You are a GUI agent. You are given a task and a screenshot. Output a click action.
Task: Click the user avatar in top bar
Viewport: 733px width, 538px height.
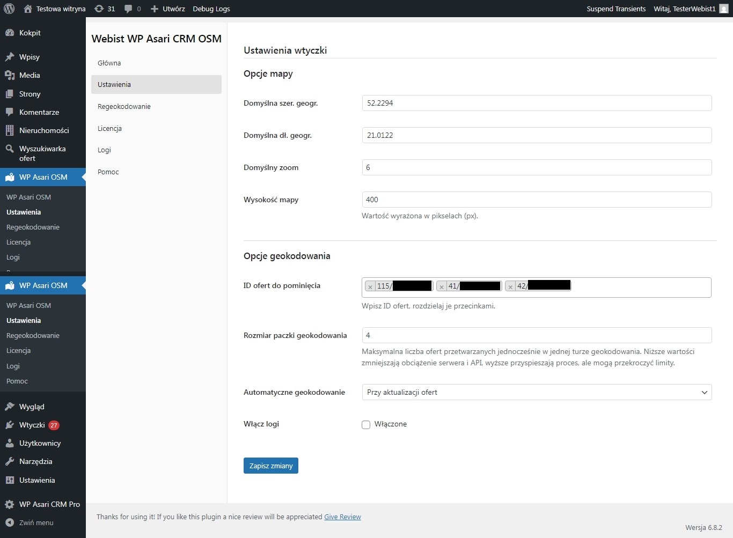(723, 9)
